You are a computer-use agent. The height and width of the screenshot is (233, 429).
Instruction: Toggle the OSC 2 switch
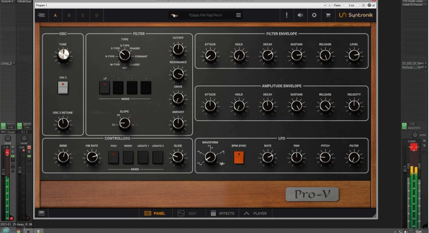(x=63, y=88)
